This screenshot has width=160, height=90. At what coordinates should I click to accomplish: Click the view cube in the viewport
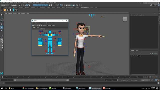coord(125,19)
